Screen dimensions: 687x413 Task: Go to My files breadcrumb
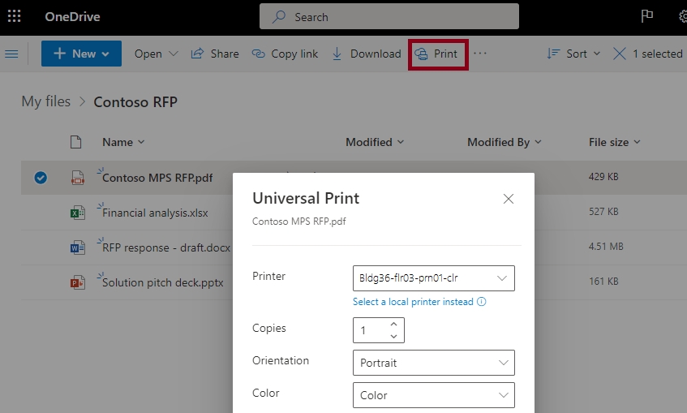click(x=46, y=101)
